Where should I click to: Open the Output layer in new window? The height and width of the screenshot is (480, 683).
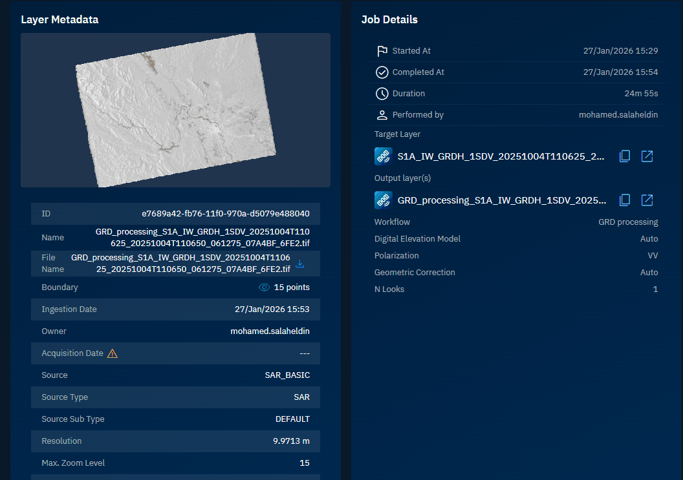tap(647, 200)
